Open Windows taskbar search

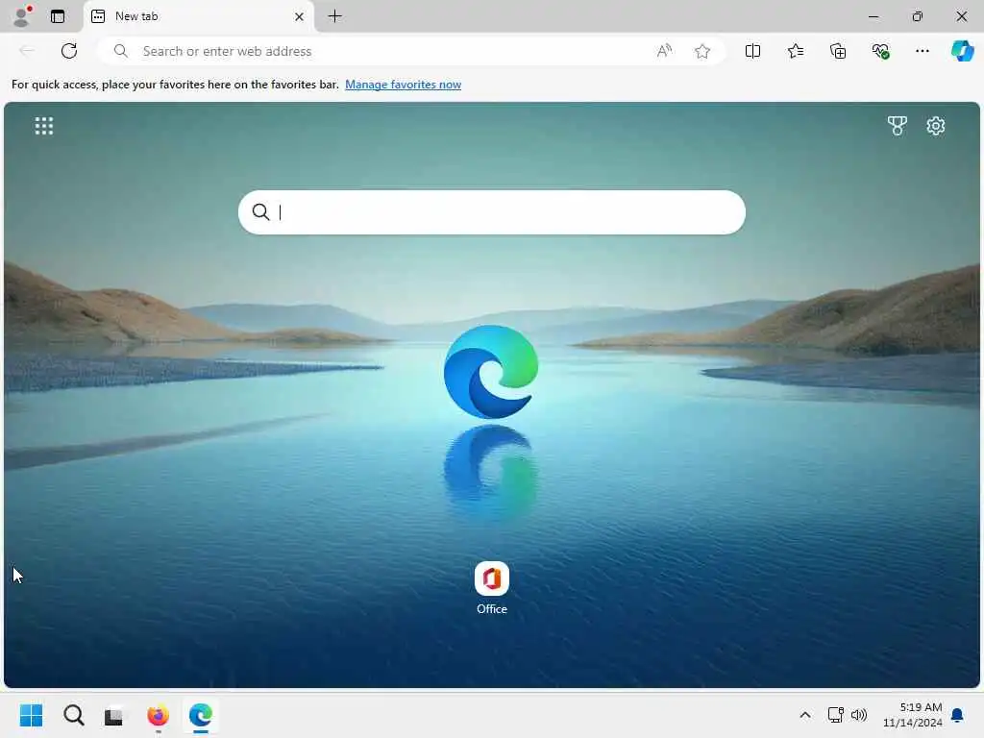pos(73,715)
